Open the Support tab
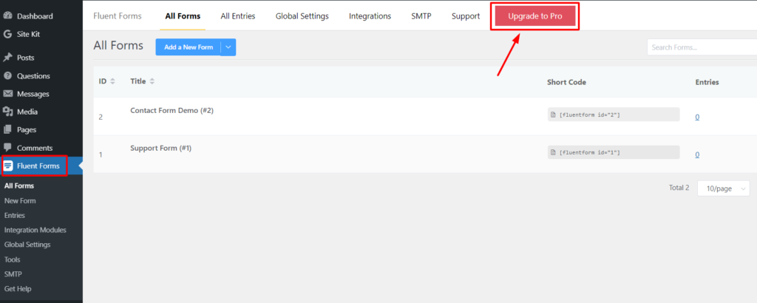This screenshot has height=303, width=757. [466, 16]
